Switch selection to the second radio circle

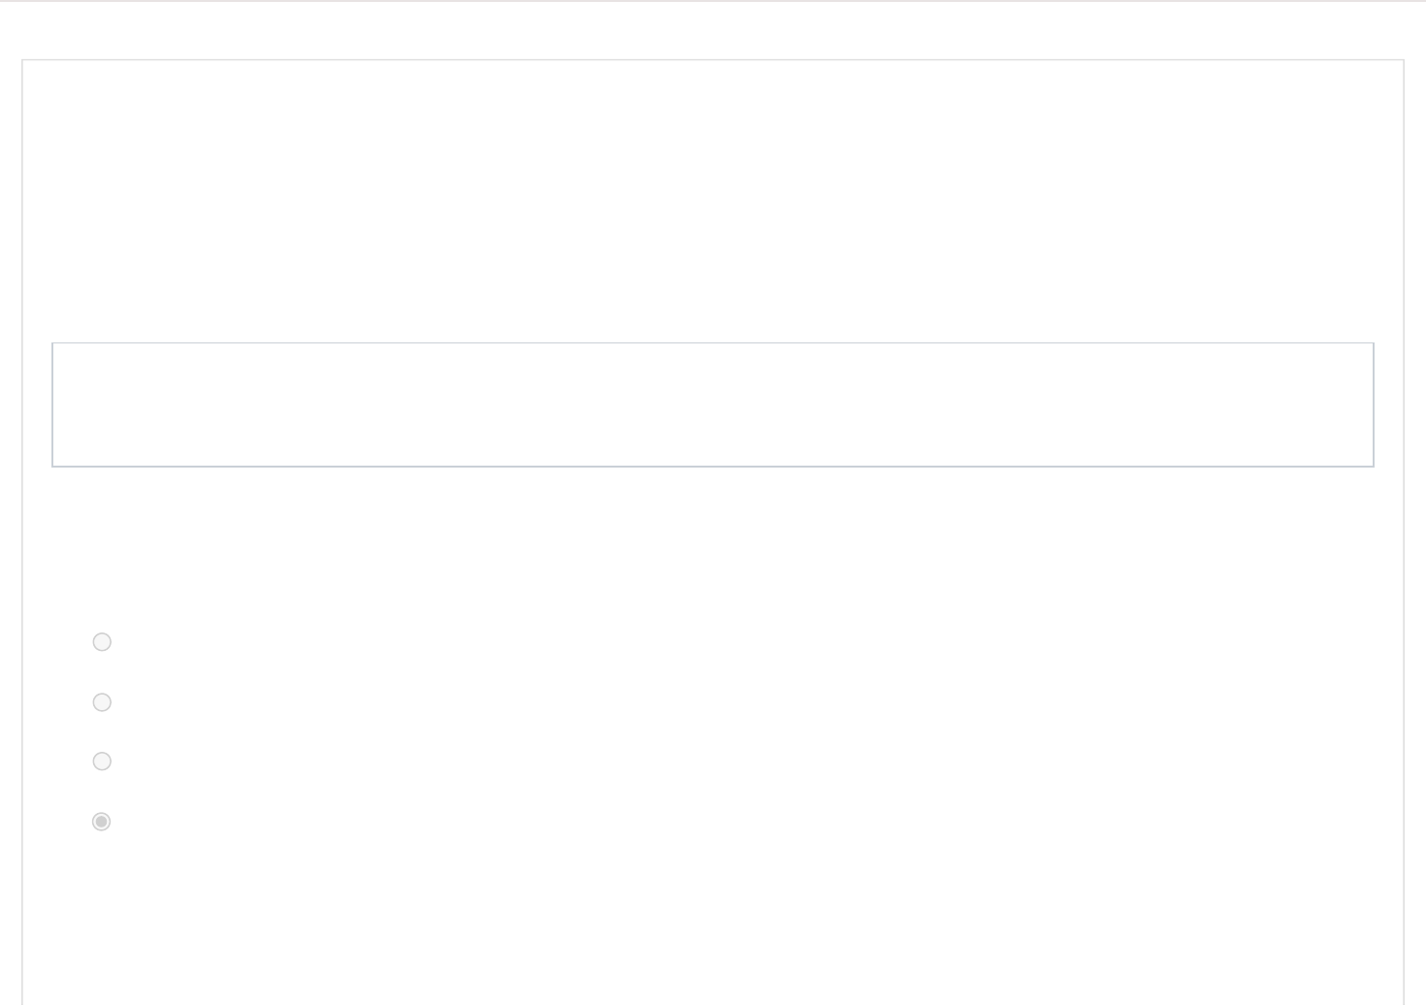click(x=102, y=702)
